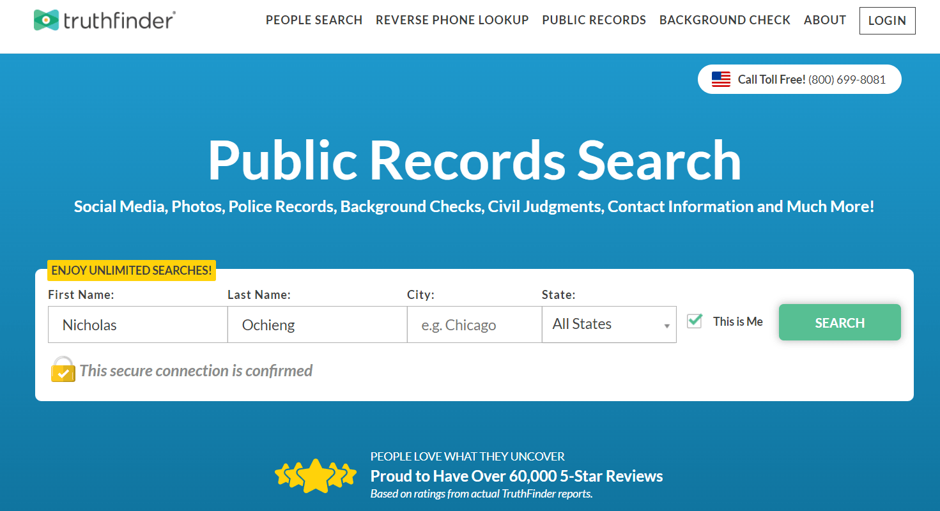Open the People Search menu
Viewport: 940px width, 511px height.
[x=314, y=20]
